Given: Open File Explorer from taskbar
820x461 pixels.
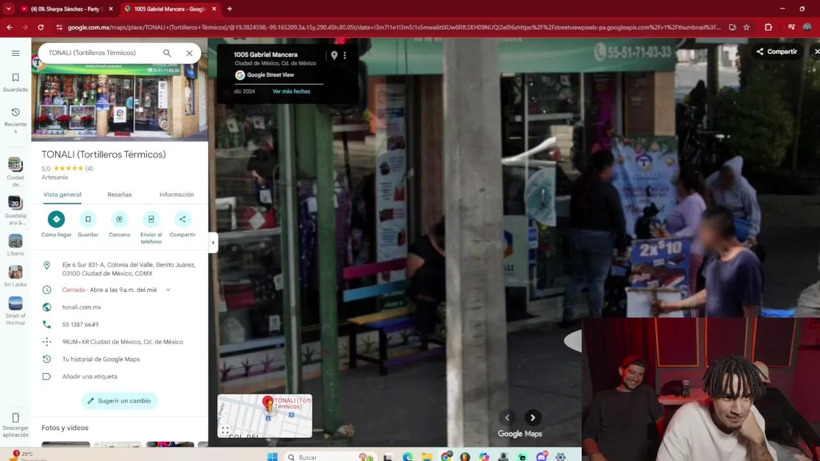Looking at the screenshot, I should click(427, 457).
